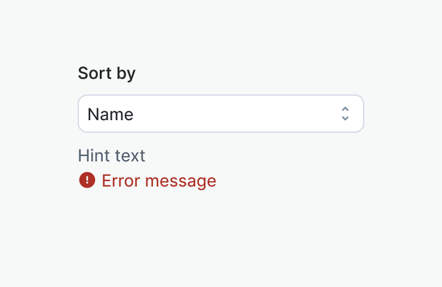Click the up-down chevron icon in select

click(x=345, y=114)
